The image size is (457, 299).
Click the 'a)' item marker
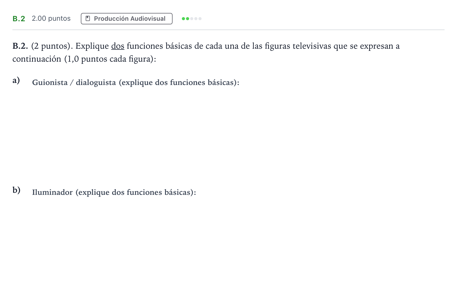[16, 81]
